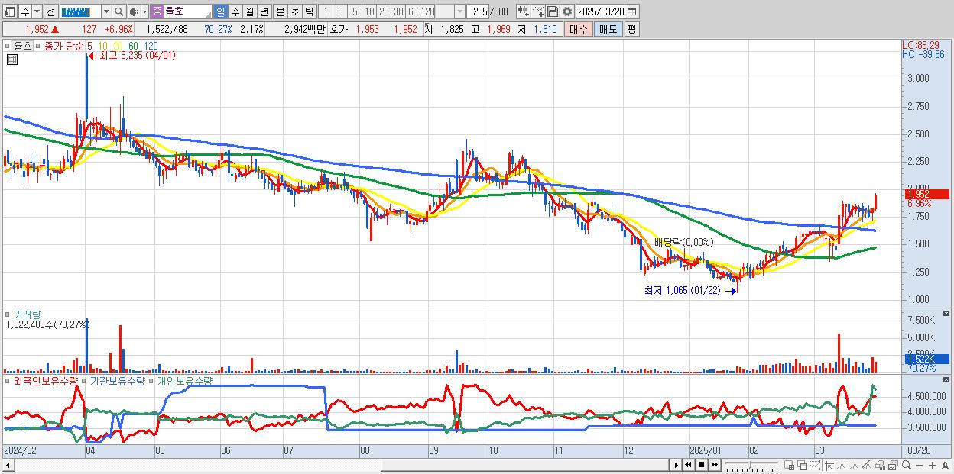Click the stop button in bottom toolbar
Viewport: 954px width, 474px height.
(702, 465)
